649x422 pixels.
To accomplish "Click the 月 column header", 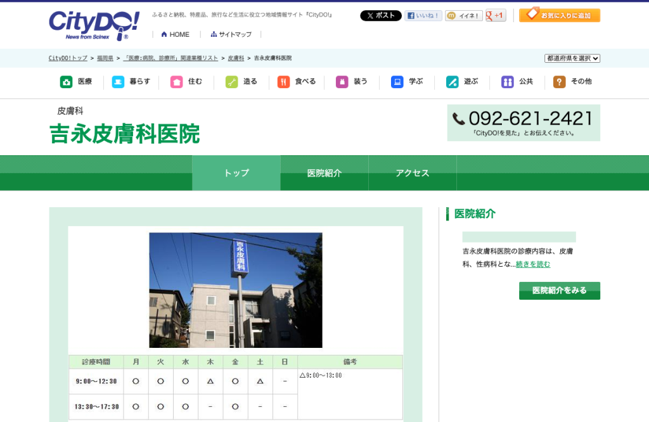I will point(136,362).
